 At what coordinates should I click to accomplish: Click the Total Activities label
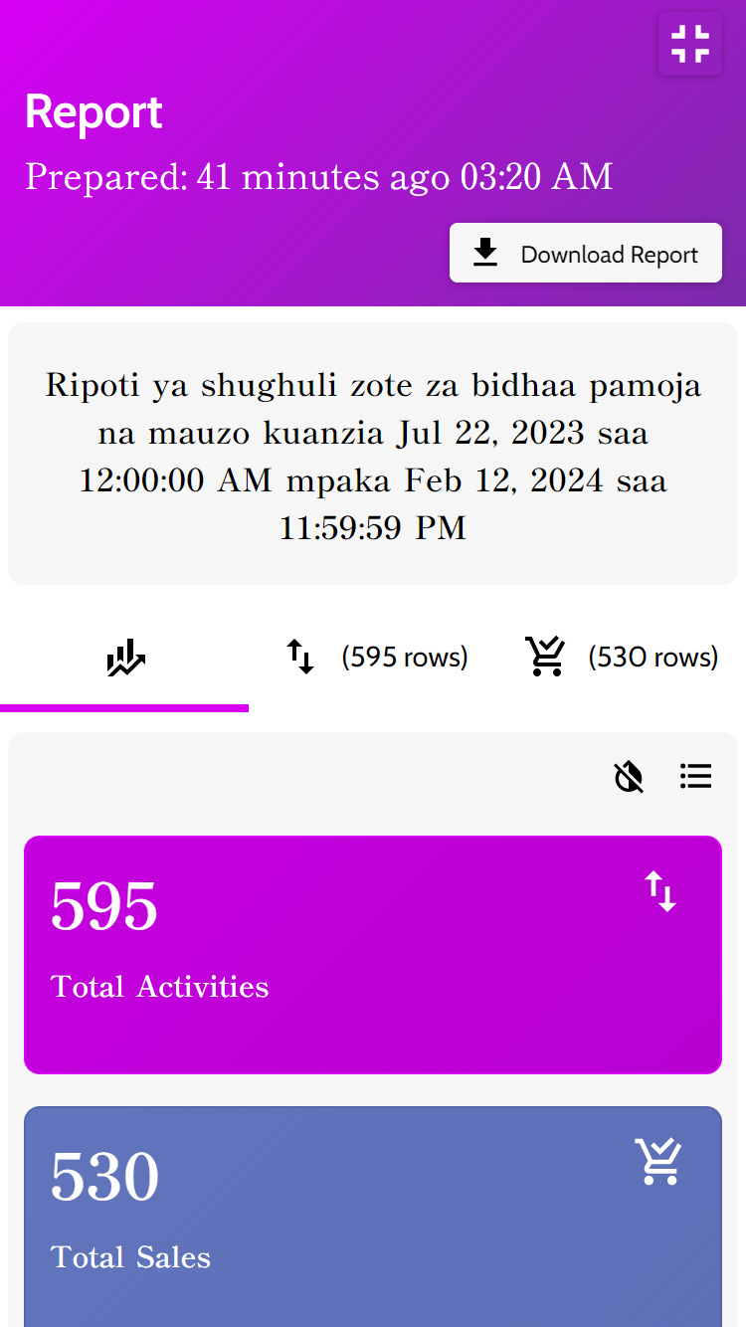coord(159,987)
